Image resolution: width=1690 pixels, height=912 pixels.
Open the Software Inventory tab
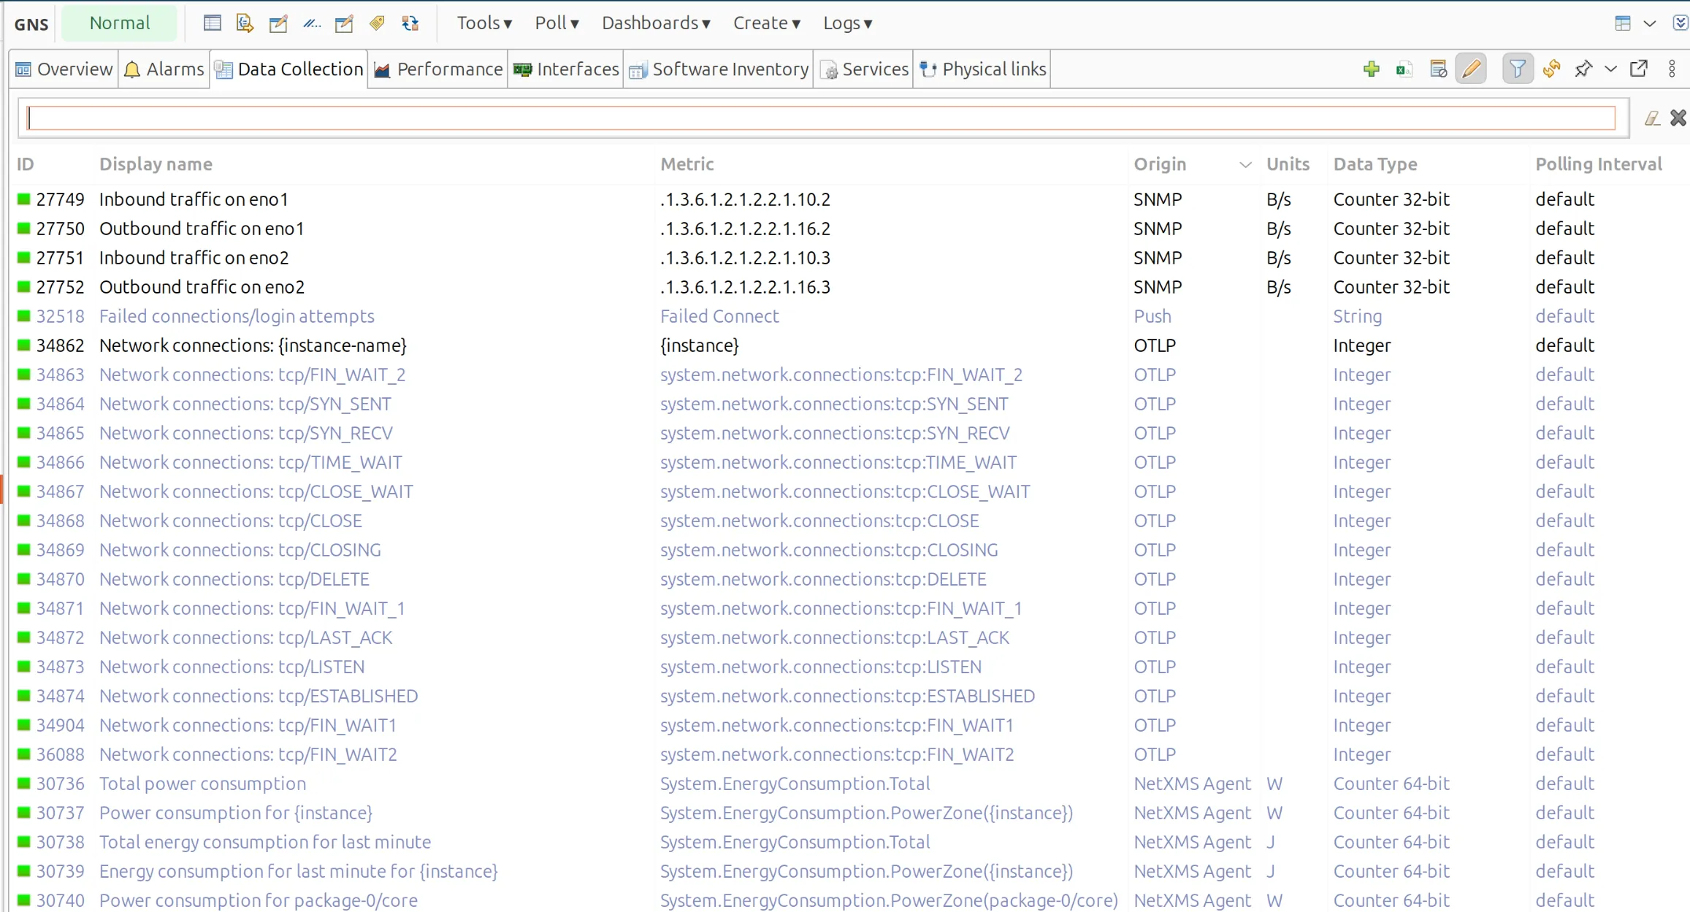coord(719,69)
